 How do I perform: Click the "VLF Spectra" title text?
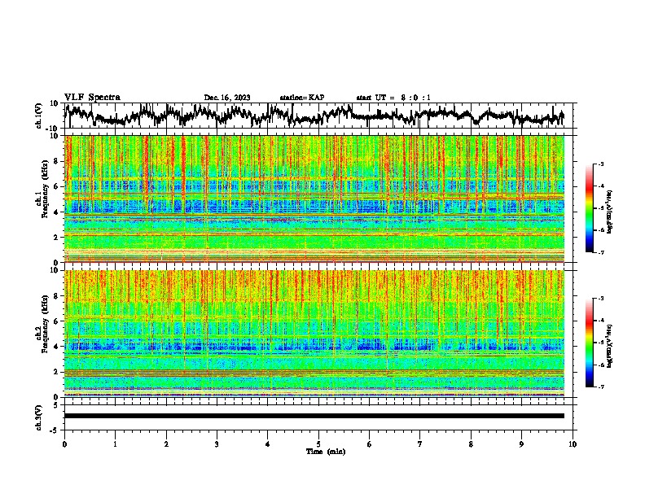pos(92,98)
